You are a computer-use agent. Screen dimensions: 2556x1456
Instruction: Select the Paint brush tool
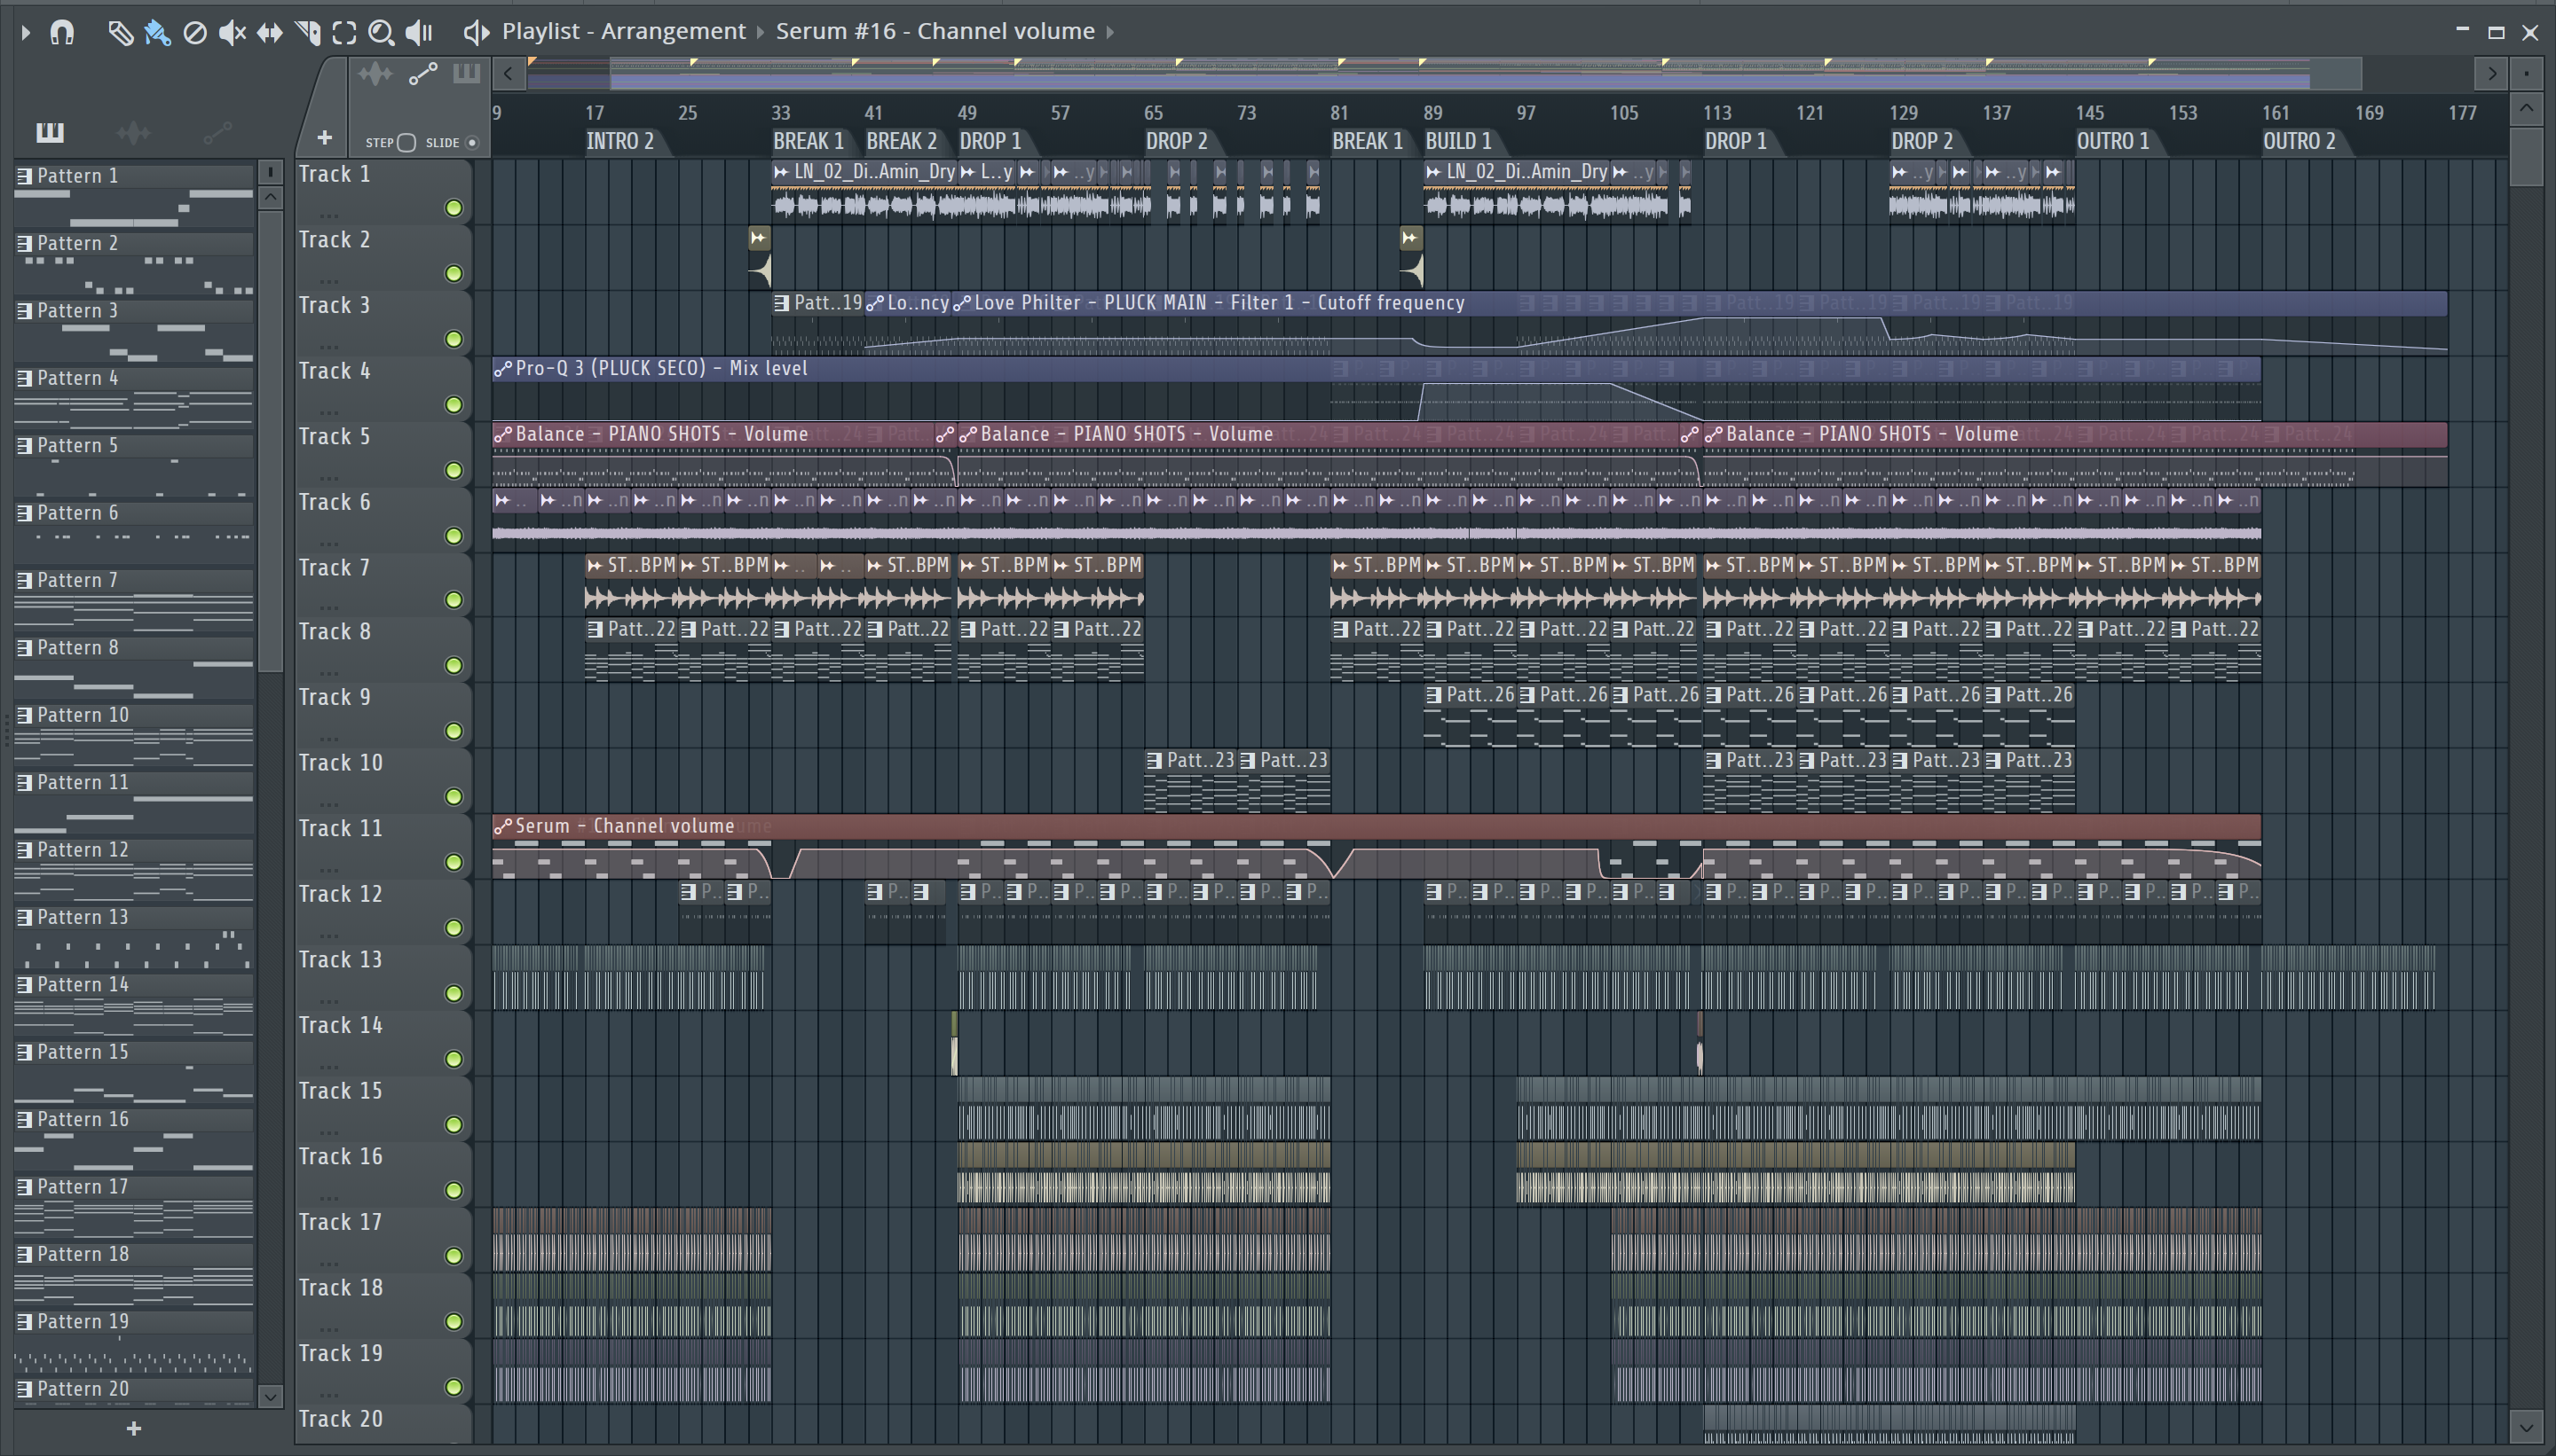tap(157, 33)
